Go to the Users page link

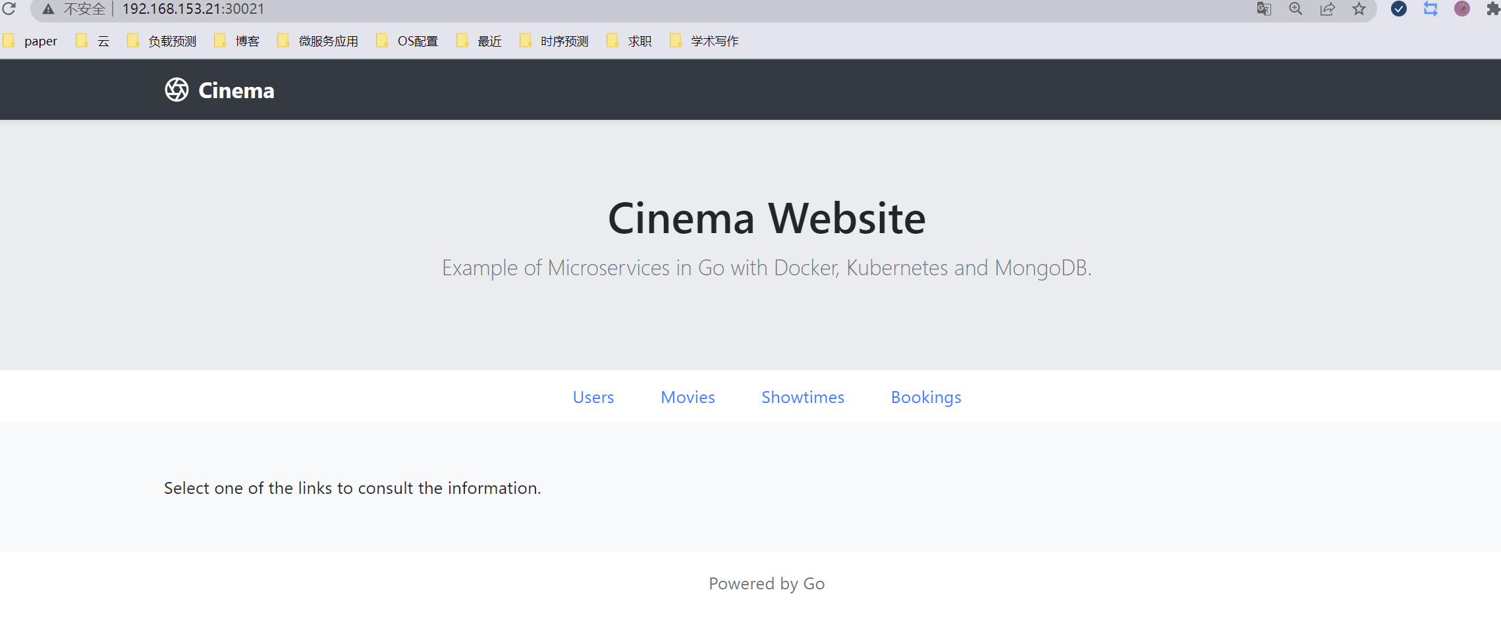593,397
